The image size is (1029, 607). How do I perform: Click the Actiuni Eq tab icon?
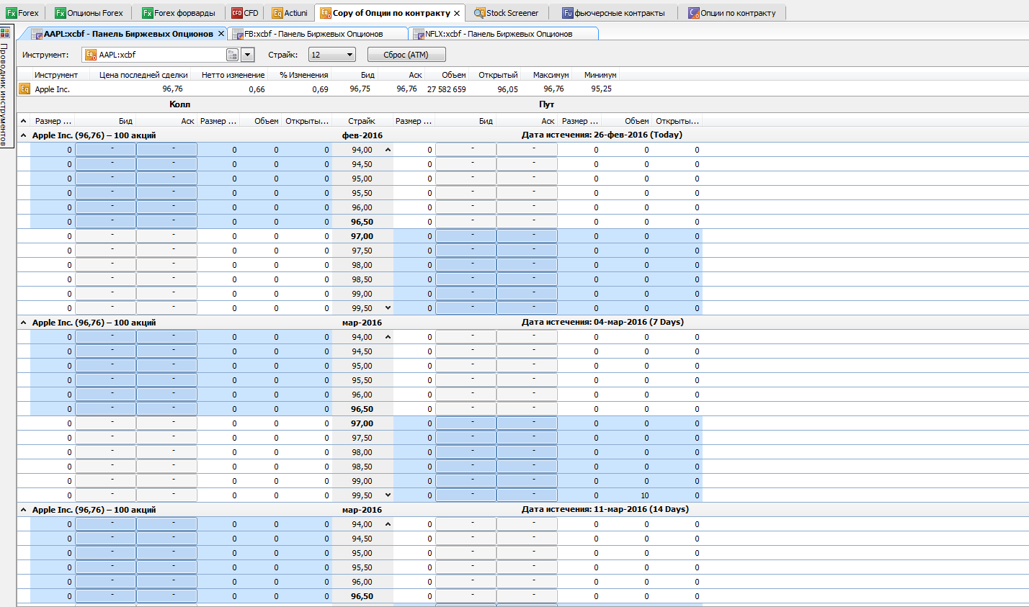click(x=277, y=13)
